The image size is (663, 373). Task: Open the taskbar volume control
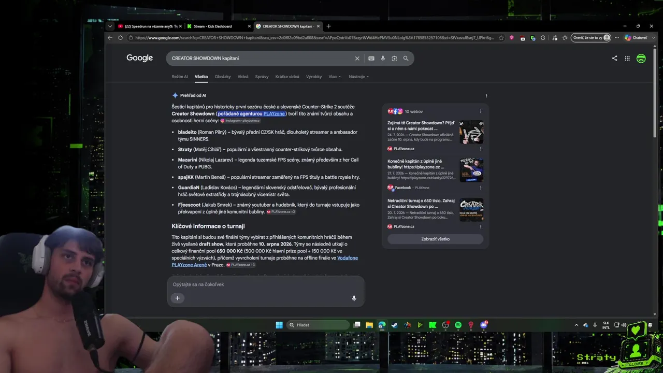click(625, 325)
